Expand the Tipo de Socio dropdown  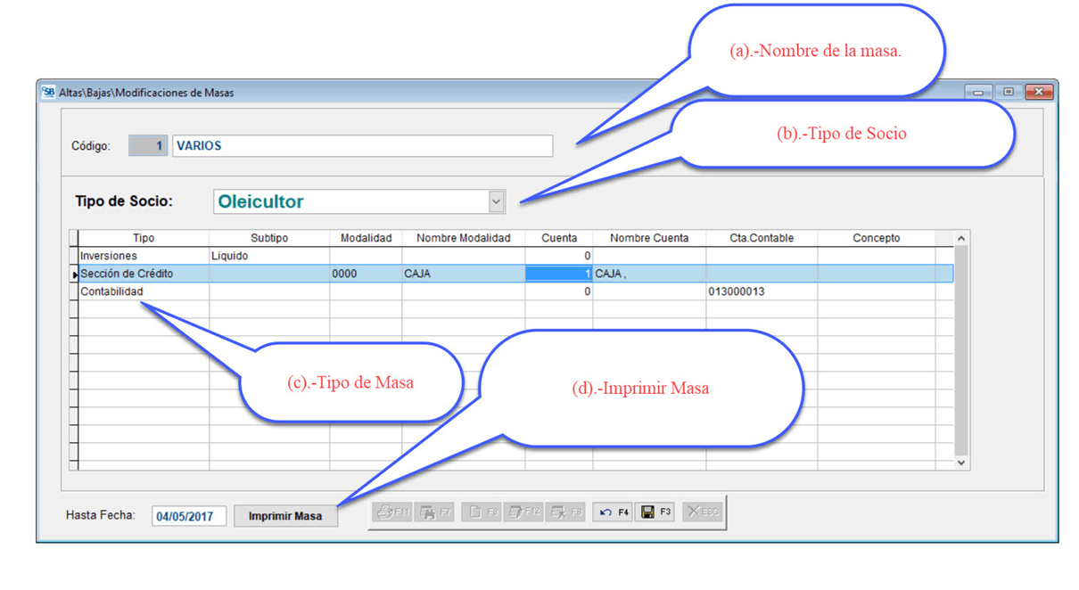(496, 202)
